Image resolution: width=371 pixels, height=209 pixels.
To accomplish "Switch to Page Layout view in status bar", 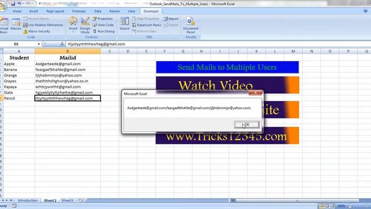I will [327, 206].
